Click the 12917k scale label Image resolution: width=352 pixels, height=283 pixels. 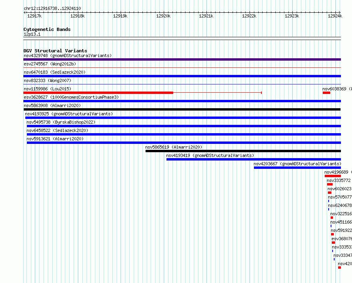pyautogui.click(x=34, y=16)
